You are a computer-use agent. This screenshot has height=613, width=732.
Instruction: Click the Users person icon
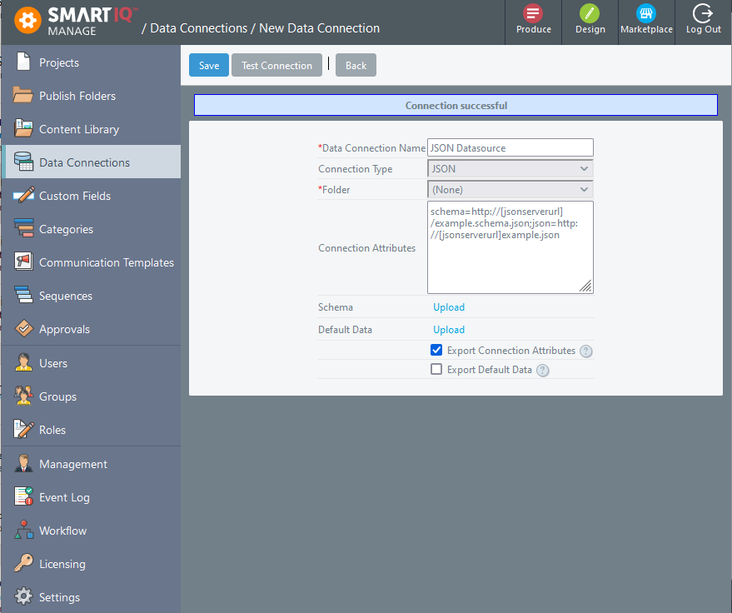23,362
